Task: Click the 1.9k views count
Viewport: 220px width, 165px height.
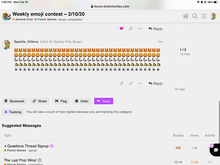Action: 194,148
